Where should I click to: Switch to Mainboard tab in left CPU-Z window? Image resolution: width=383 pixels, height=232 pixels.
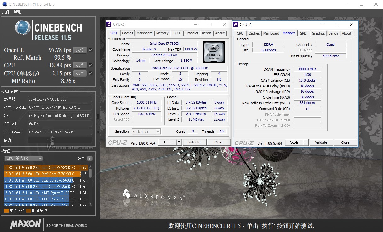[145, 33]
